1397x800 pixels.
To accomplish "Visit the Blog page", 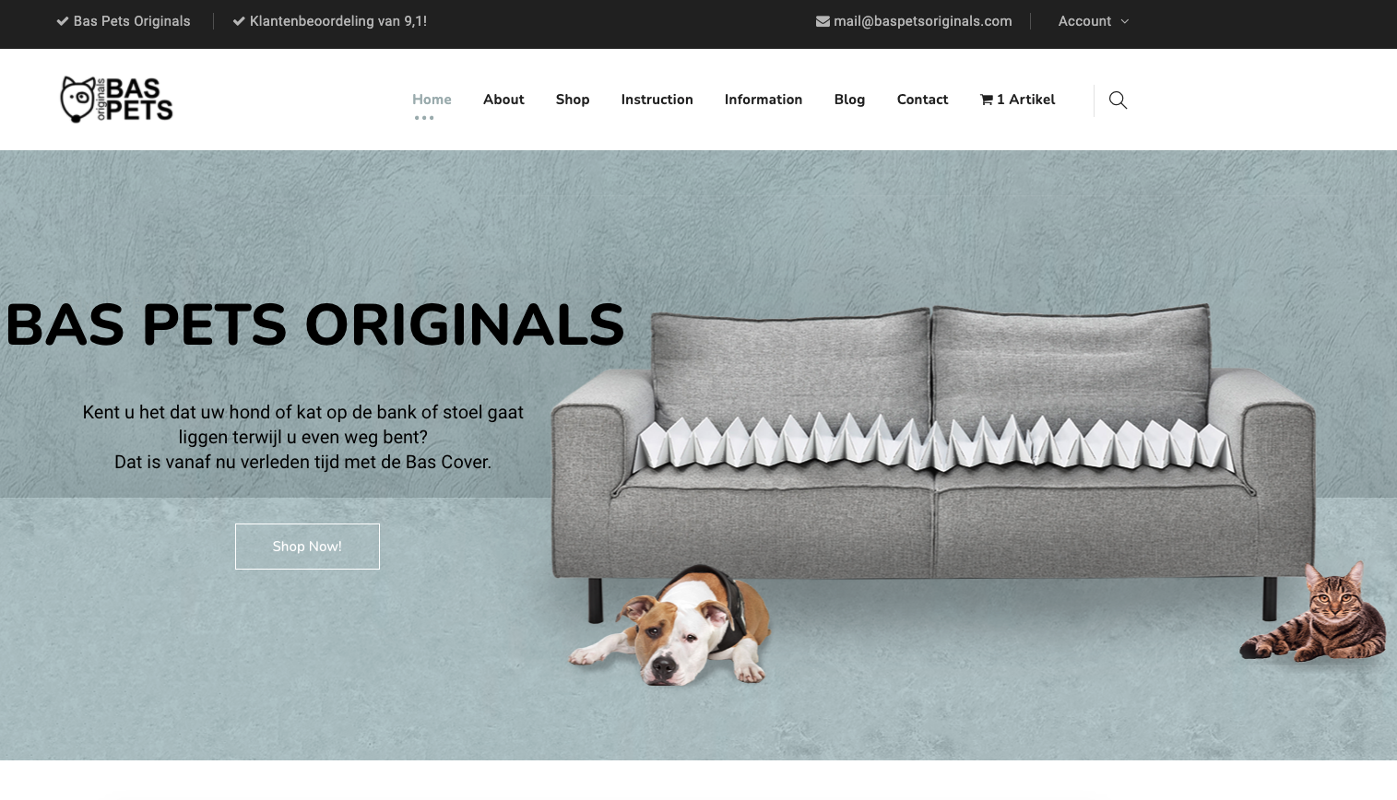I will click(x=849, y=100).
